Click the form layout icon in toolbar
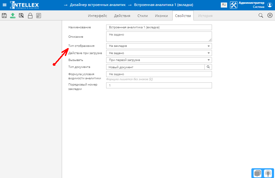Viewport: 275px width, 178px height. coord(38,16)
